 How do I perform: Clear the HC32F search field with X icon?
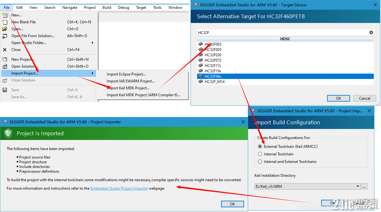click(x=371, y=32)
